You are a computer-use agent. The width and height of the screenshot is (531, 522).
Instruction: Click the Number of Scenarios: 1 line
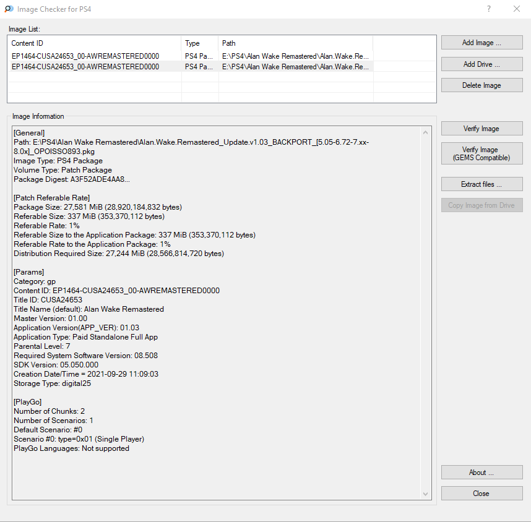click(x=53, y=421)
